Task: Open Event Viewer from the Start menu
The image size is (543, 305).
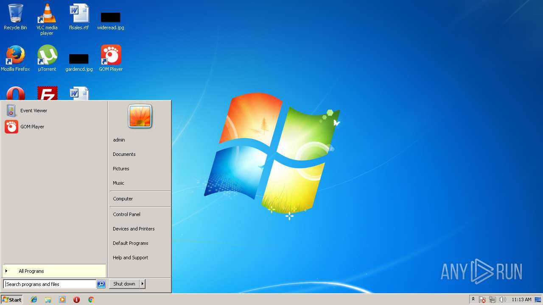Action: pyautogui.click(x=54, y=111)
